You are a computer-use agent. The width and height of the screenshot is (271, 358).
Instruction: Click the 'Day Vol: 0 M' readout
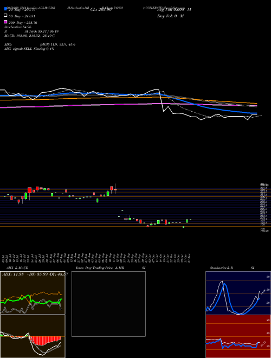(170, 16)
